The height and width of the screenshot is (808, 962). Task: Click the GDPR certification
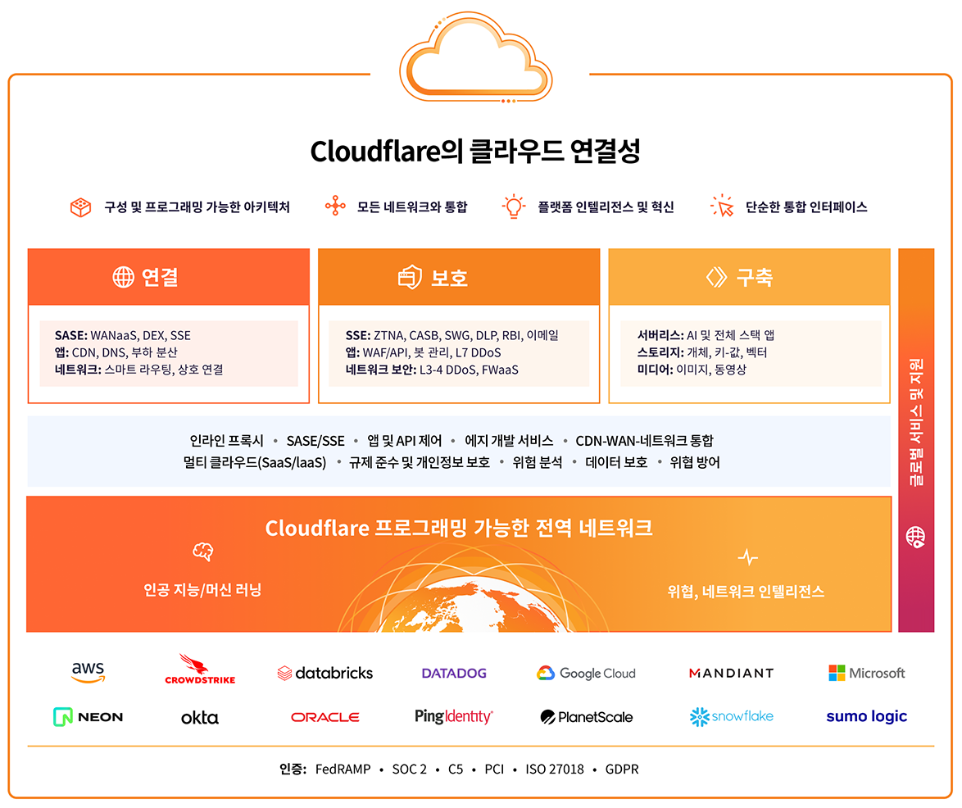622,769
